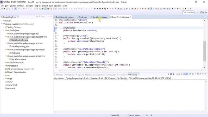The image size is (208, 117).
Task: Click the Debug toolbar icon
Action: pos(95,9)
